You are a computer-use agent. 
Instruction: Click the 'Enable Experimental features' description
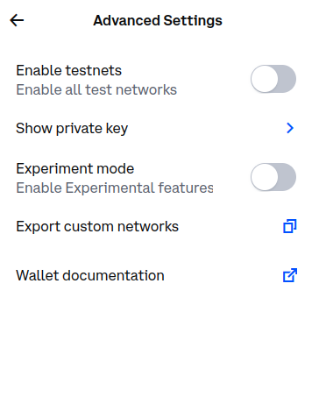coord(115,188)
